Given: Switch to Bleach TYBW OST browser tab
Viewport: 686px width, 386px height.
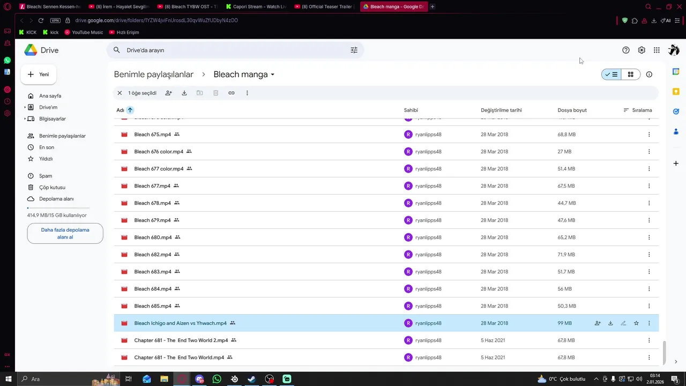Looking at the screenshot, I should 187,6.
